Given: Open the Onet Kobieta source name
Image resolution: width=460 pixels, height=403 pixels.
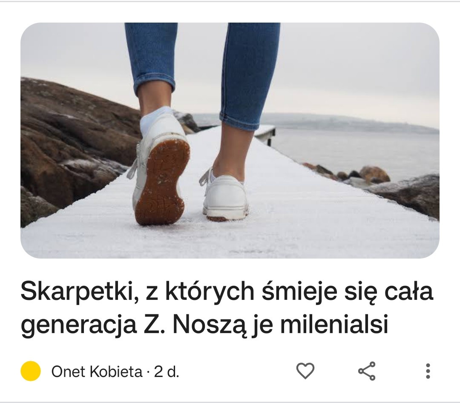Looking at the screenshot, I should (97, 371).
